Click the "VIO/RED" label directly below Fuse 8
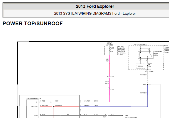This screenshot has height=118, width=169. click(x=107, y=60)
